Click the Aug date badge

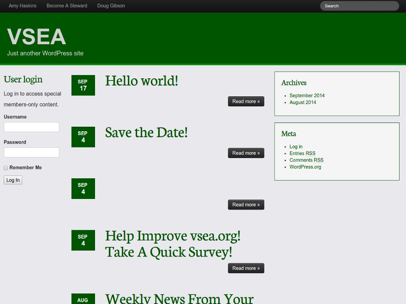pyautogui.click(x=83, y=298)
